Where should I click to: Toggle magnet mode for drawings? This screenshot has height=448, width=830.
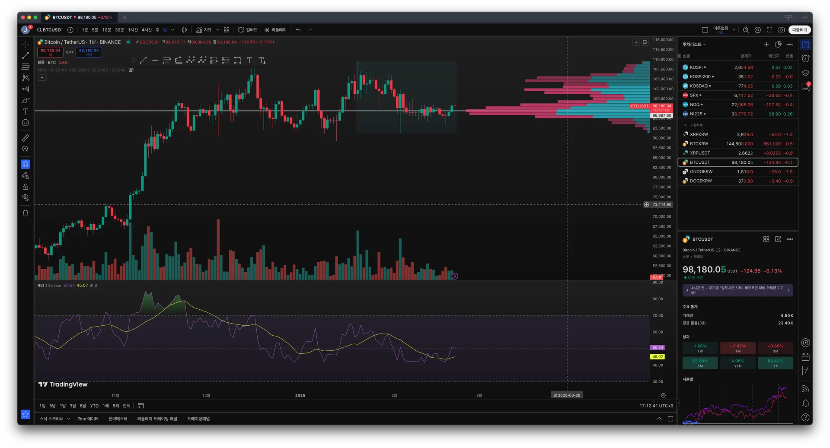tap(26, 164)
